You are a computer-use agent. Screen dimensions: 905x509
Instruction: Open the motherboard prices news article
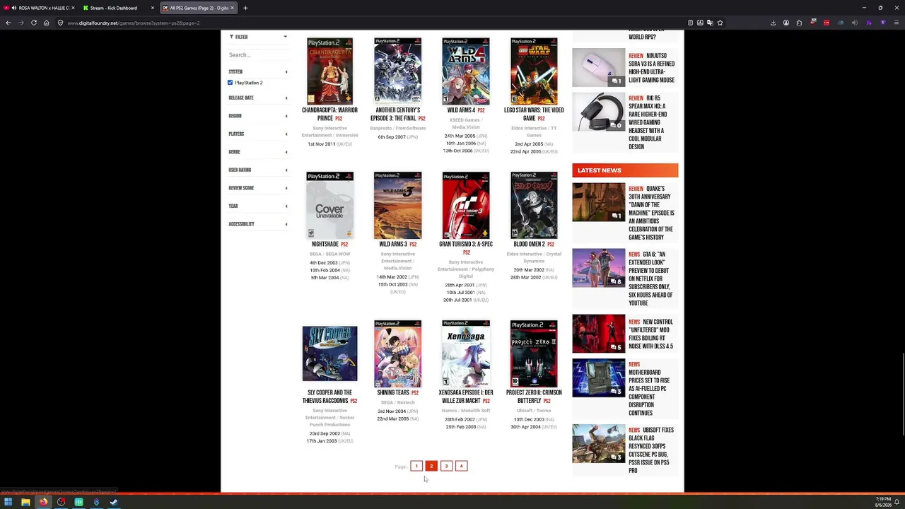(x=649, y=389)
